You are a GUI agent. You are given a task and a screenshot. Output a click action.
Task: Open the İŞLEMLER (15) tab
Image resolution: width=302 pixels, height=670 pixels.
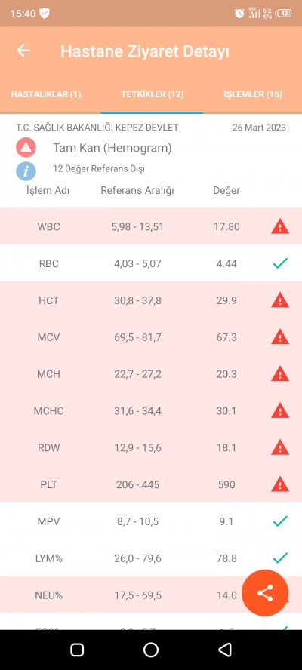coord(253,94)
